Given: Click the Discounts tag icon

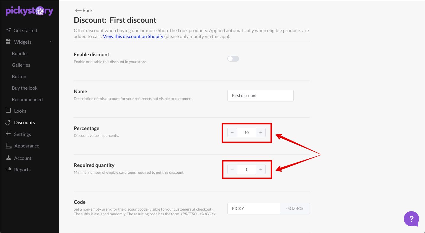Looking at the screenshot, I should pos(8,122).
